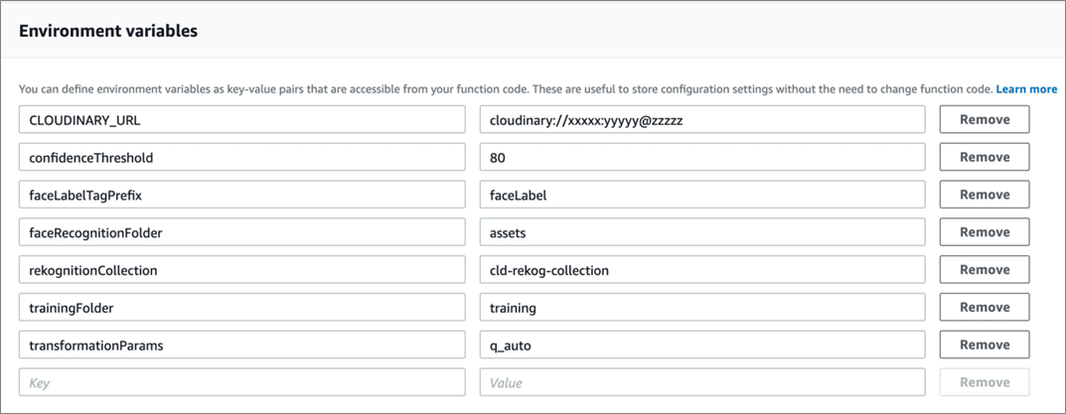Click the empty Value input field
The width and height of the screenshot is (1066, 414).
click(702, 382)
